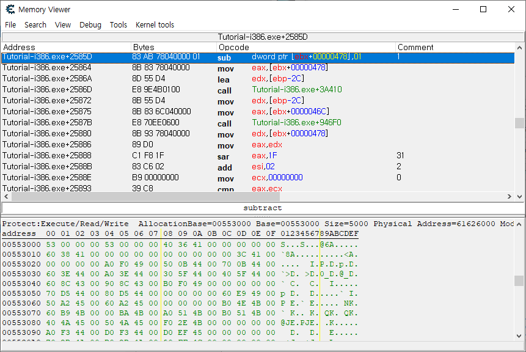The height and width of the screenshot is (352, 526).
Task: Select the row at Tutorial-i386.exe+2587B
Action: [x=258, y=123]
